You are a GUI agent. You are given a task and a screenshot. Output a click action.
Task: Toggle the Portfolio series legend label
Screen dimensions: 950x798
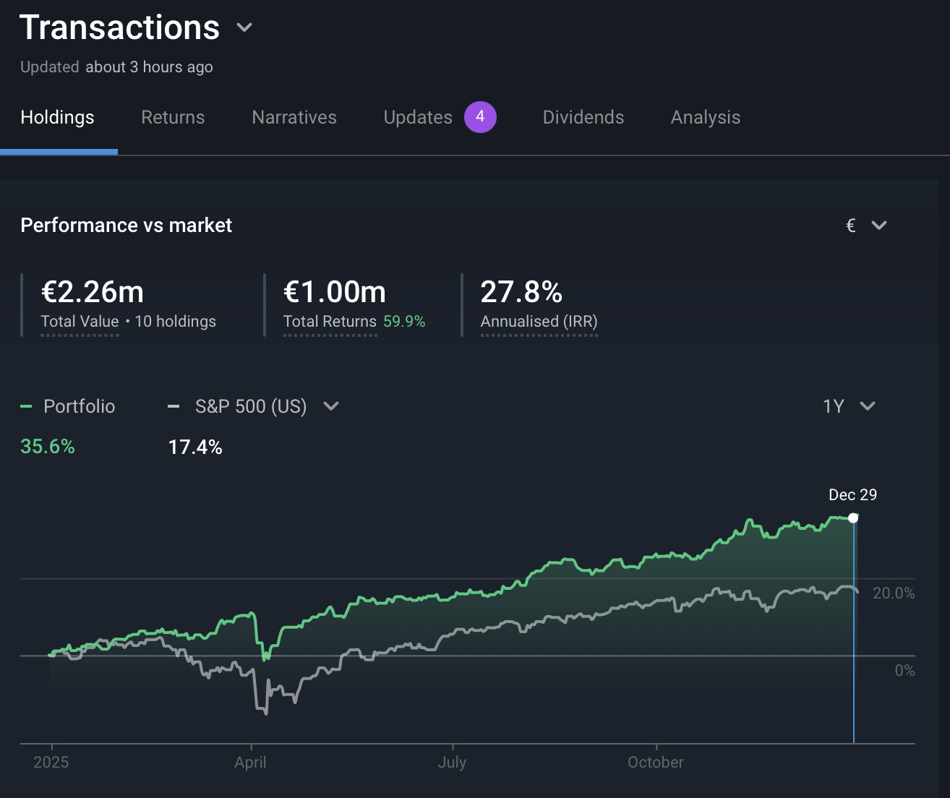[80, 406]
